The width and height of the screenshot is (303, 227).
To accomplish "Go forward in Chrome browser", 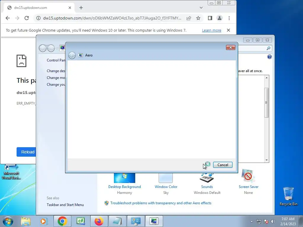I will point(17,18).
